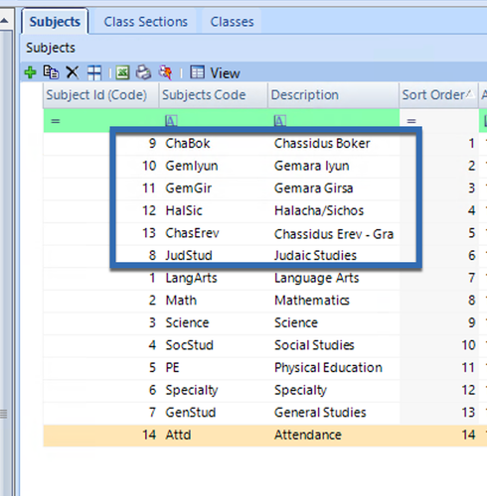Click the PE code cell

tap(213, 368)
